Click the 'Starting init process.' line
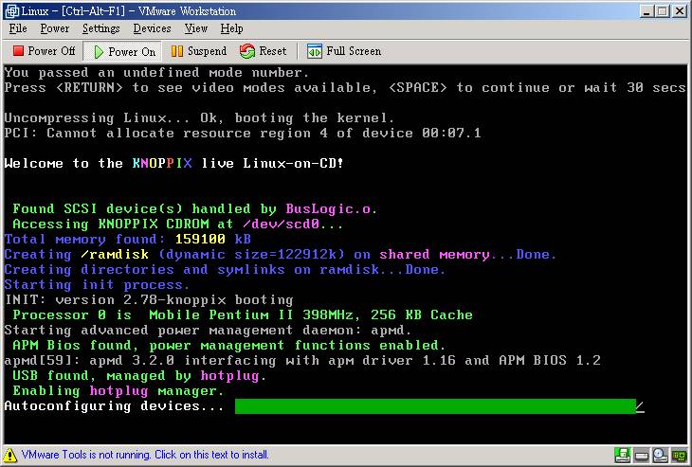This screenshot has width=692, height=467. tap(97, 285)
